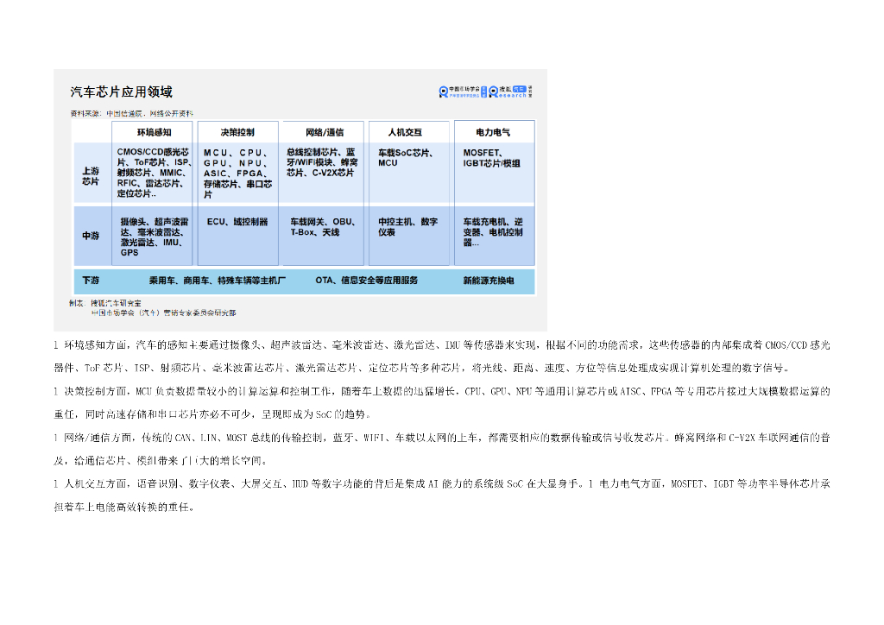Click the 中国市场学会 logo in the chart header
Image resolution: width=884 pixels, height=625 pixels.
(x=463, y=92)
